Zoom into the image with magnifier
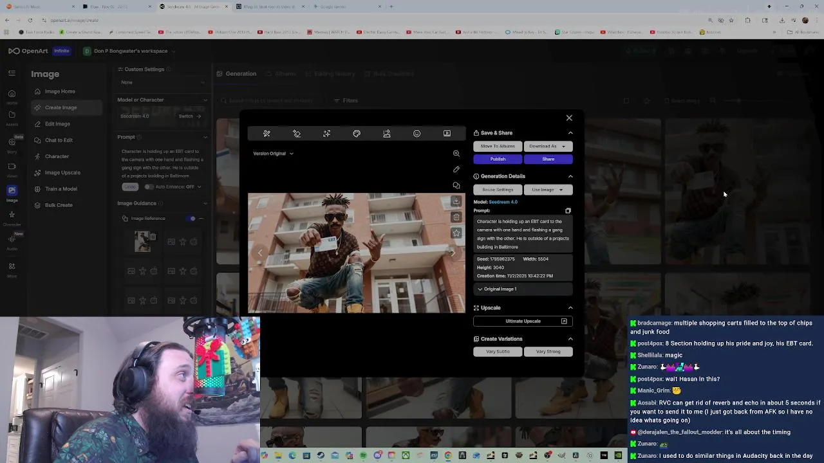The height and width of the screenshot is (463, 824). (x=456, y=153)
